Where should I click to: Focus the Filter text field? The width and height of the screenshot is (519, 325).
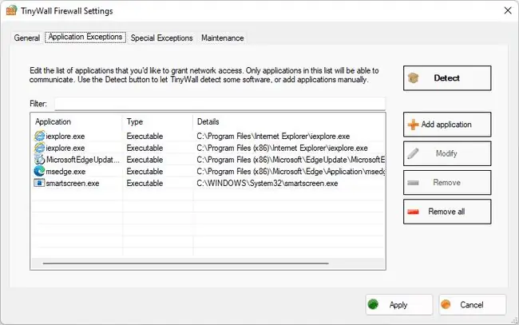(220, 104)
